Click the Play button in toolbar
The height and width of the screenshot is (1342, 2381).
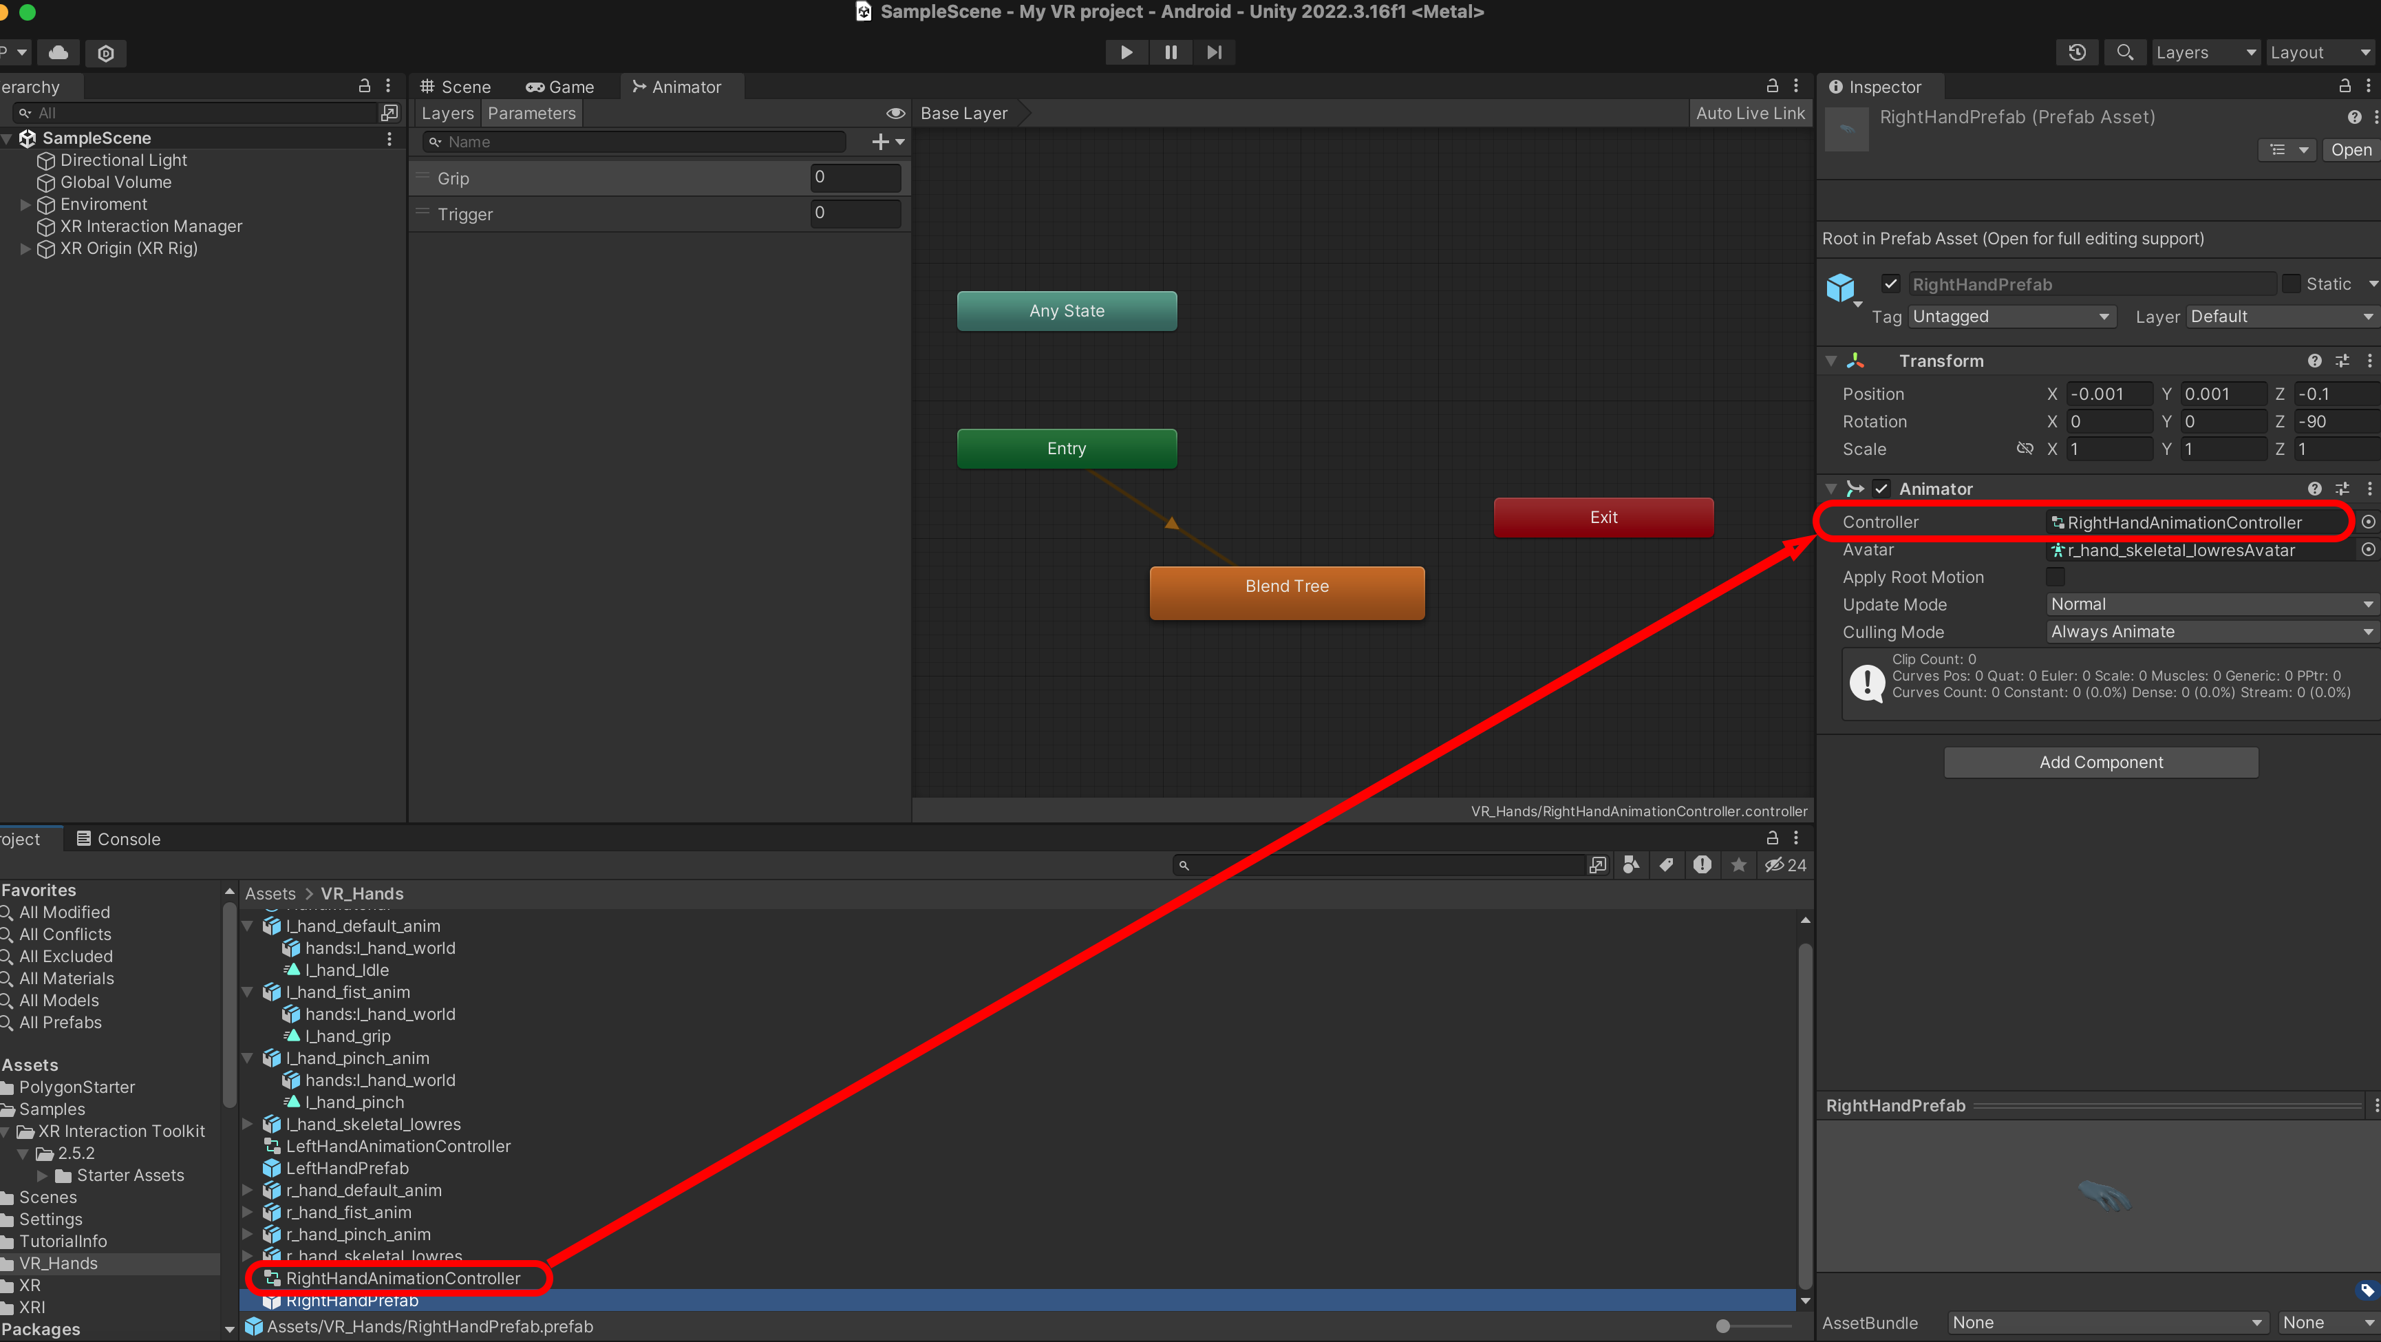(x=1126, y=53)
